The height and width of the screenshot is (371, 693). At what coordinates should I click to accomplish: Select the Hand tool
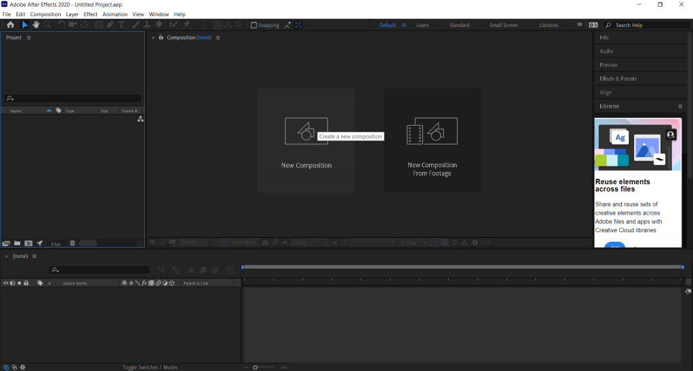click(x=36, y=25)
